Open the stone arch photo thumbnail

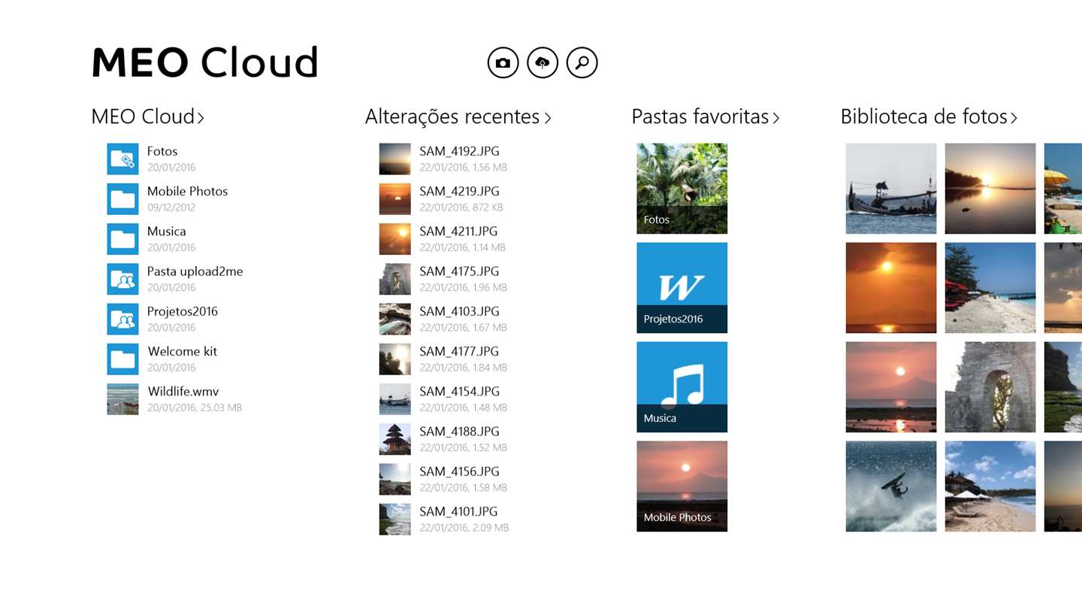[990, 386]
